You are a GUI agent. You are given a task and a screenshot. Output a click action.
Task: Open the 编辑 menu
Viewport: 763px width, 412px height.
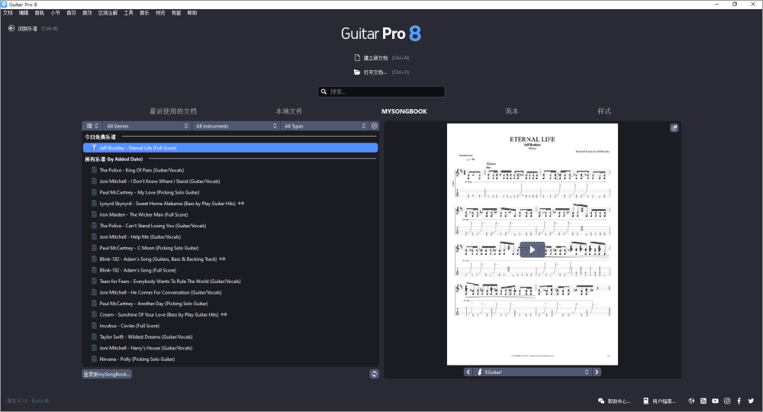[24, 13]
